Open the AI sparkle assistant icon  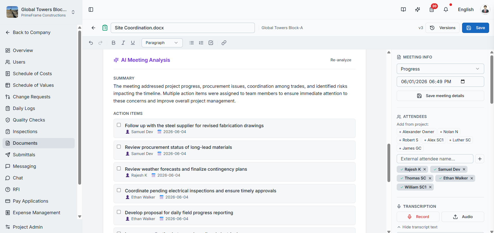coord(418,10)
